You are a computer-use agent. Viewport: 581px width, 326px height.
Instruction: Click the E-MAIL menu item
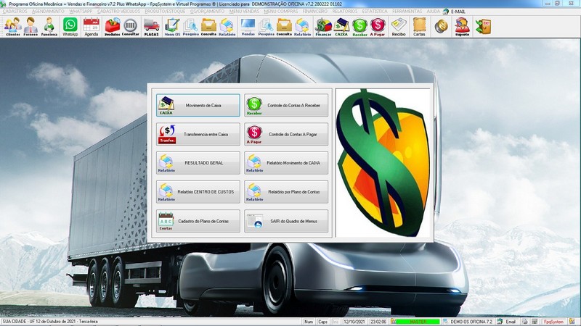(458, 12)
